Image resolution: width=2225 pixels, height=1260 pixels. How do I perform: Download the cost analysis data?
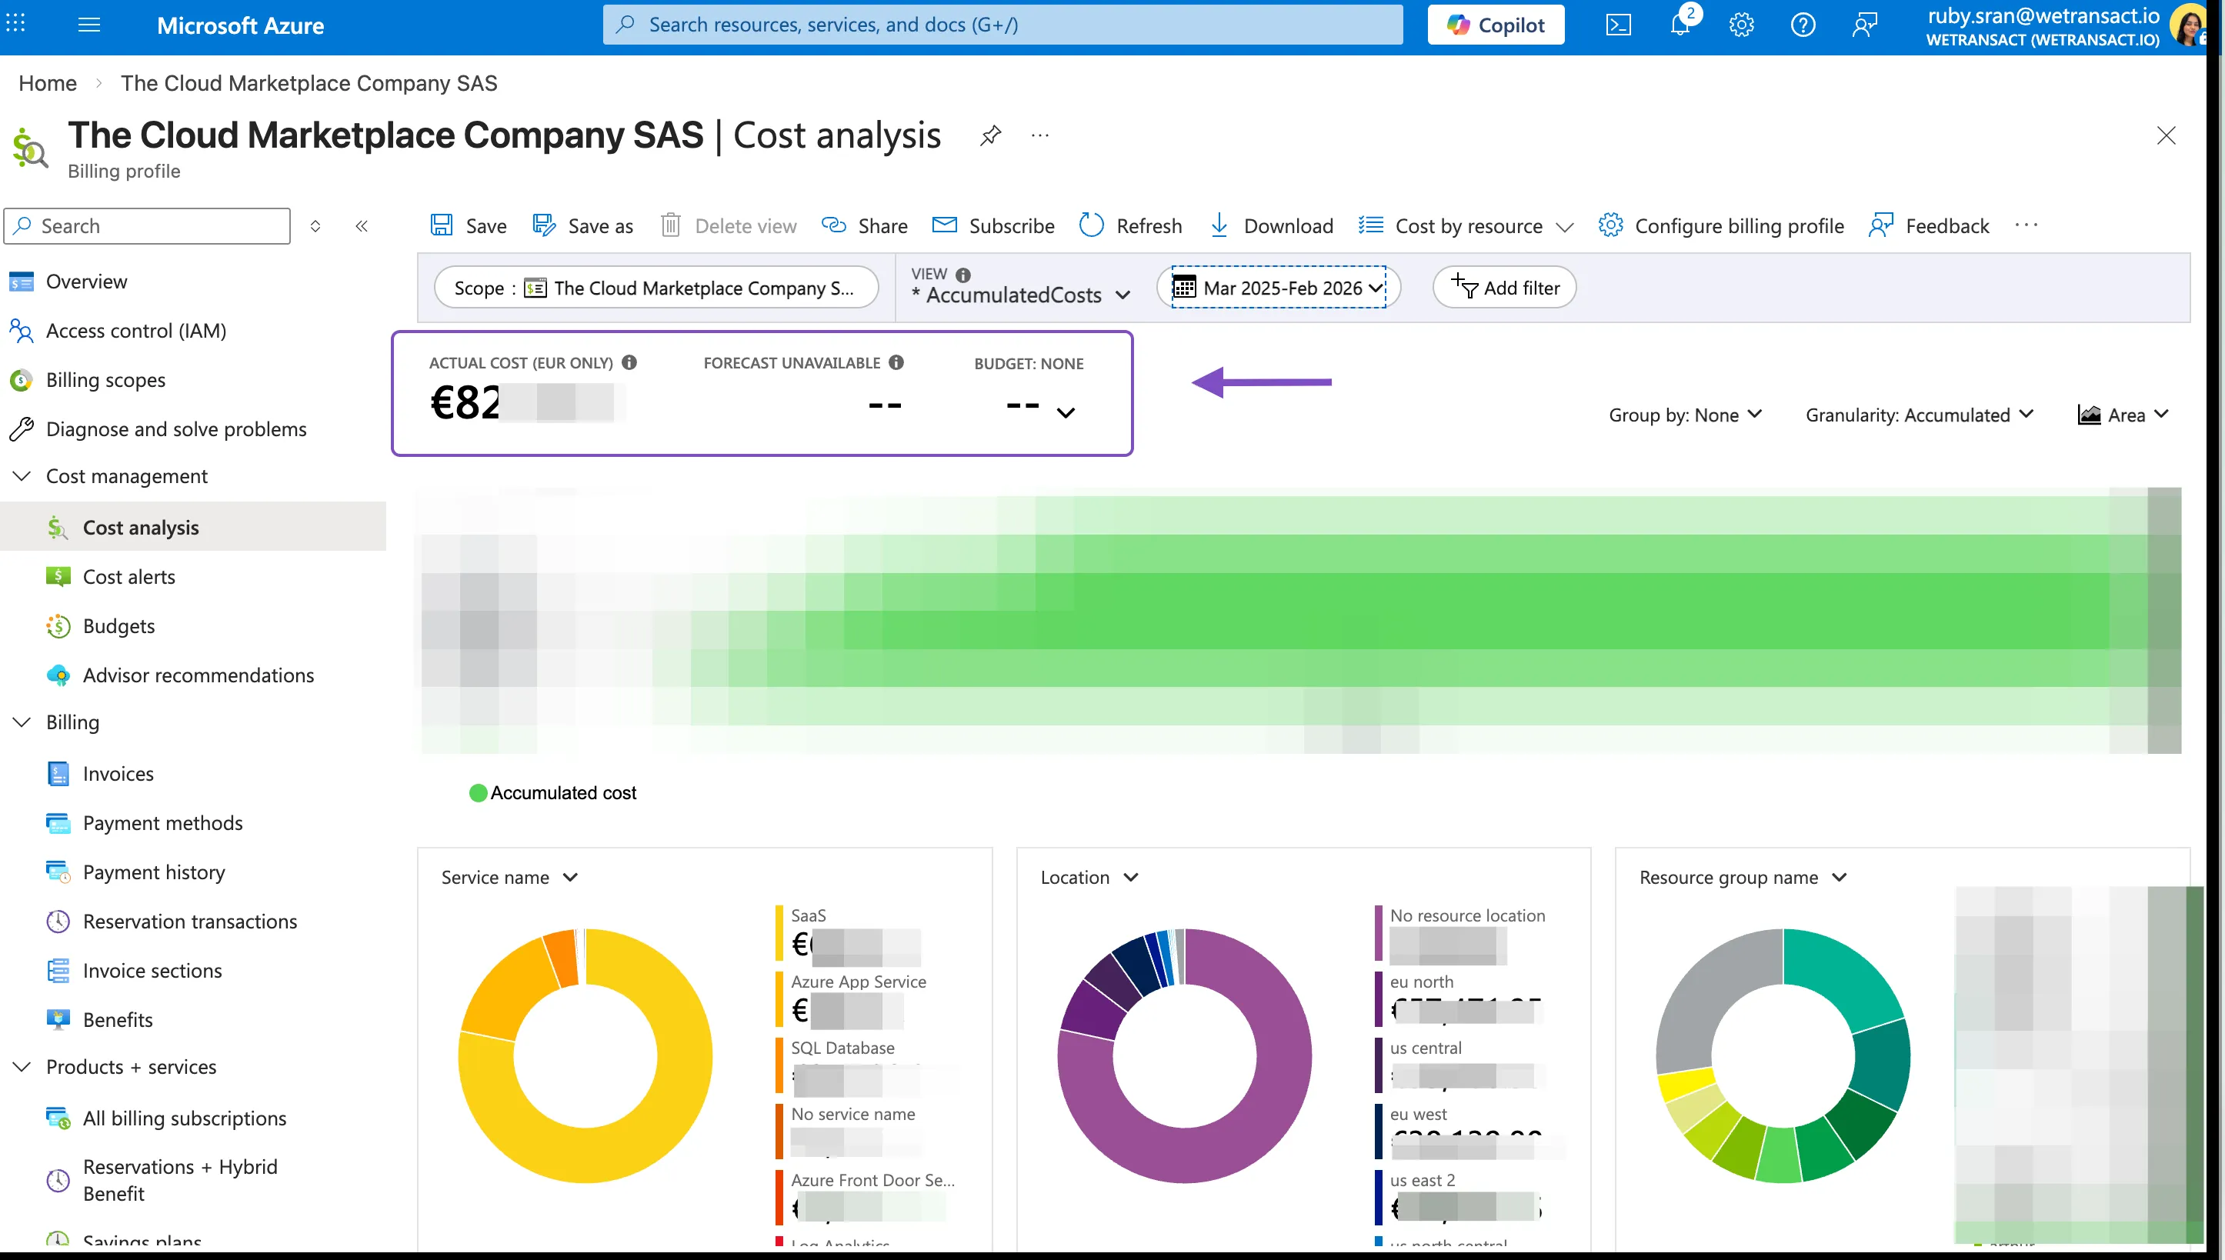(1270, 226)
